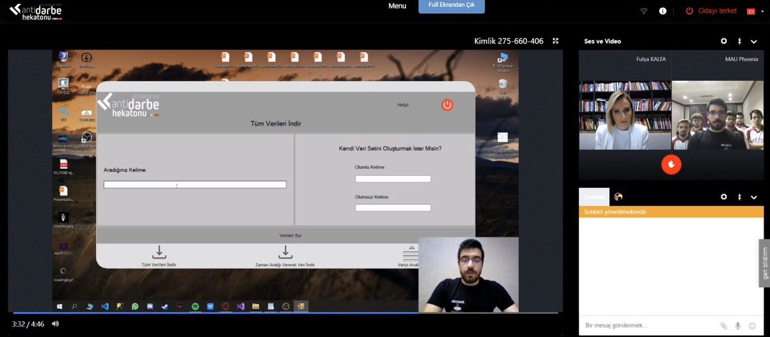
Task: Click 'Zaman Aralığı Vererek Veri İndir' icon
Action: pos(286,252)
